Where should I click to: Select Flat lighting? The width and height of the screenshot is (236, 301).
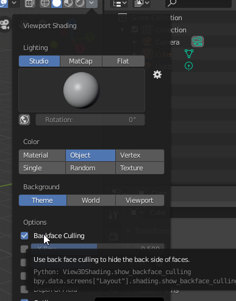123,61
